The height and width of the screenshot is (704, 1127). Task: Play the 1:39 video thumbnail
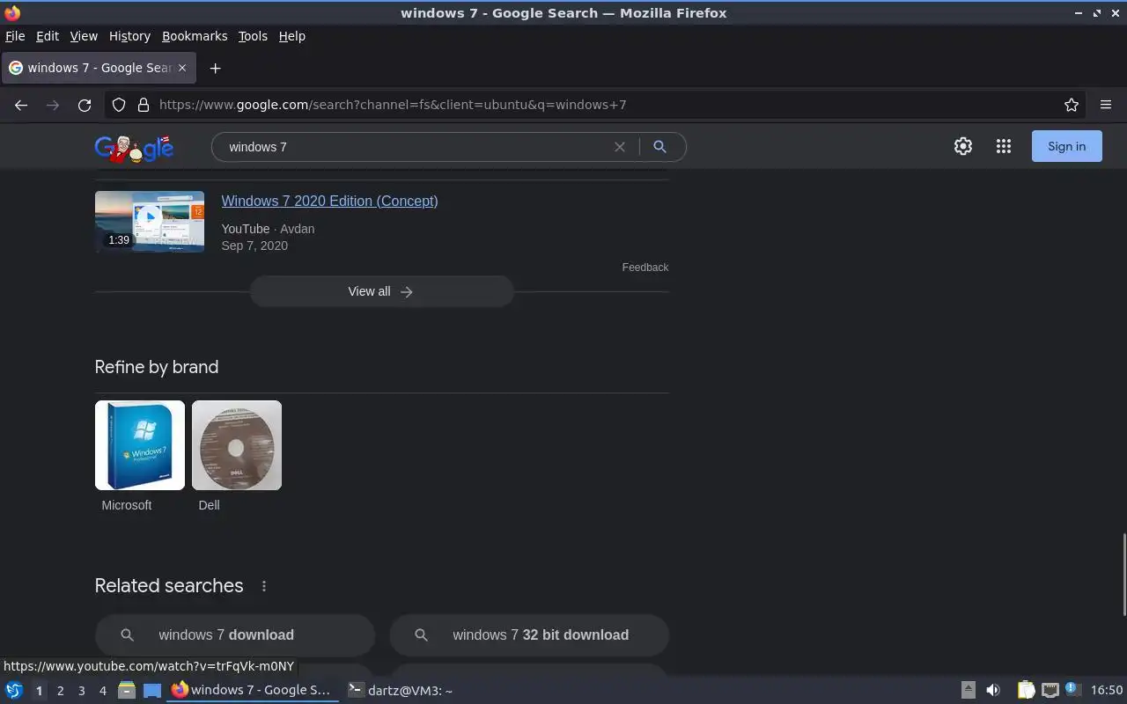[x=150, y=222]
